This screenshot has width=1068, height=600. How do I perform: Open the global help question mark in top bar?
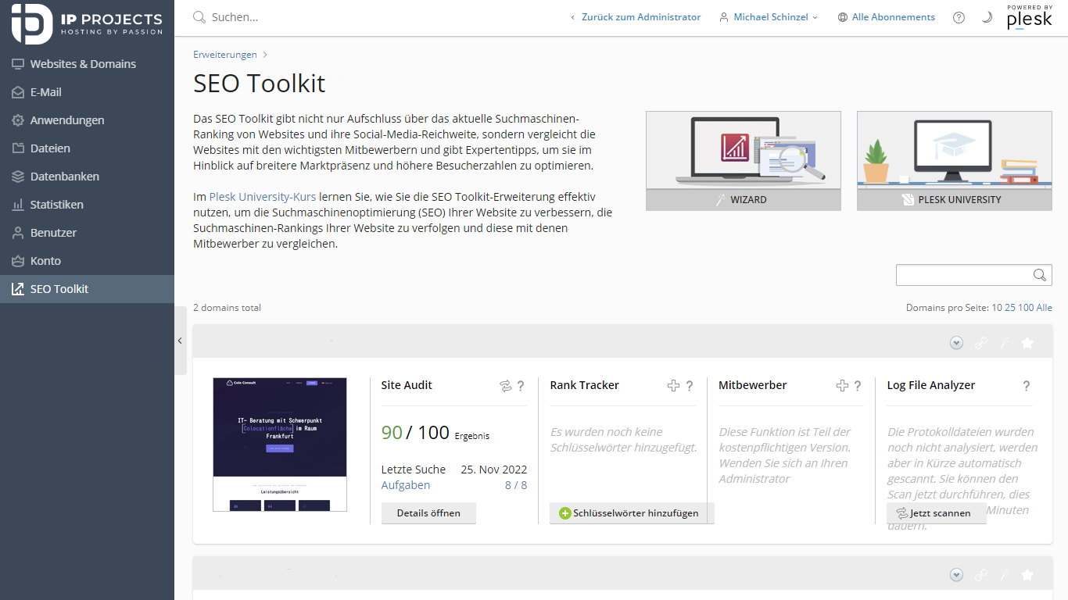959,17
